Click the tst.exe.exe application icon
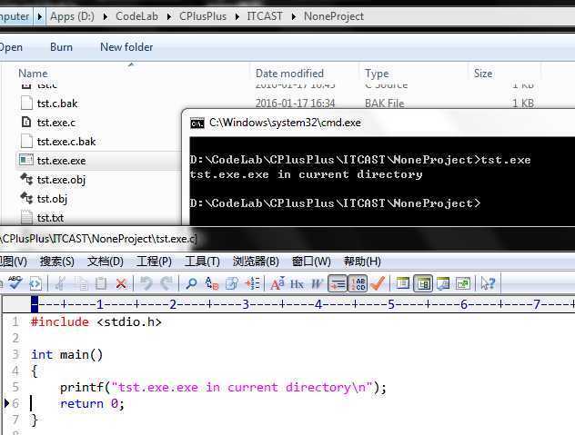 (x=26, y=160)
